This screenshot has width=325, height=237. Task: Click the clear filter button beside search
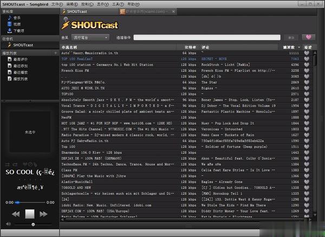(x=291, y=37)
